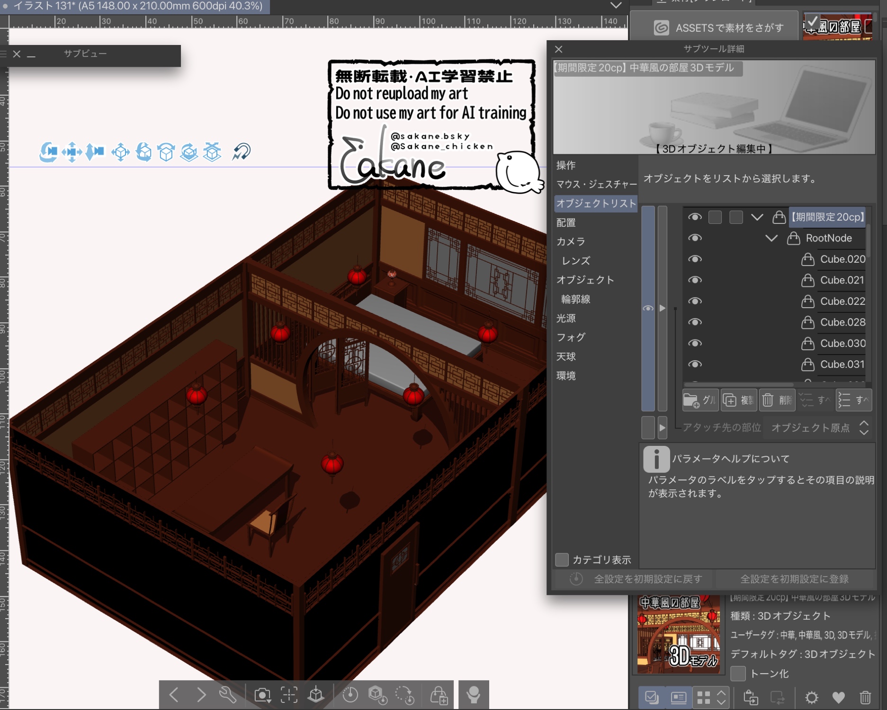This screenshot has height=710, width=887.
Task: Click the 削除 delete button in object list
Action: (x=777, y=400)
